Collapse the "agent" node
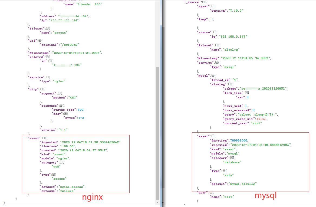 tap(213, 6)
